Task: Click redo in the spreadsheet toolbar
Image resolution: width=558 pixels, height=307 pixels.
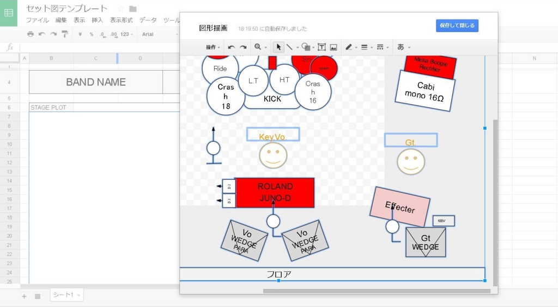Action: click(x=53, y=34)
